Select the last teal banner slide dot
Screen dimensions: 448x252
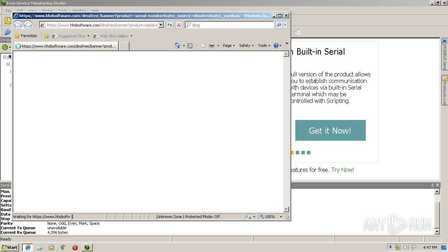tap(309, 153)
